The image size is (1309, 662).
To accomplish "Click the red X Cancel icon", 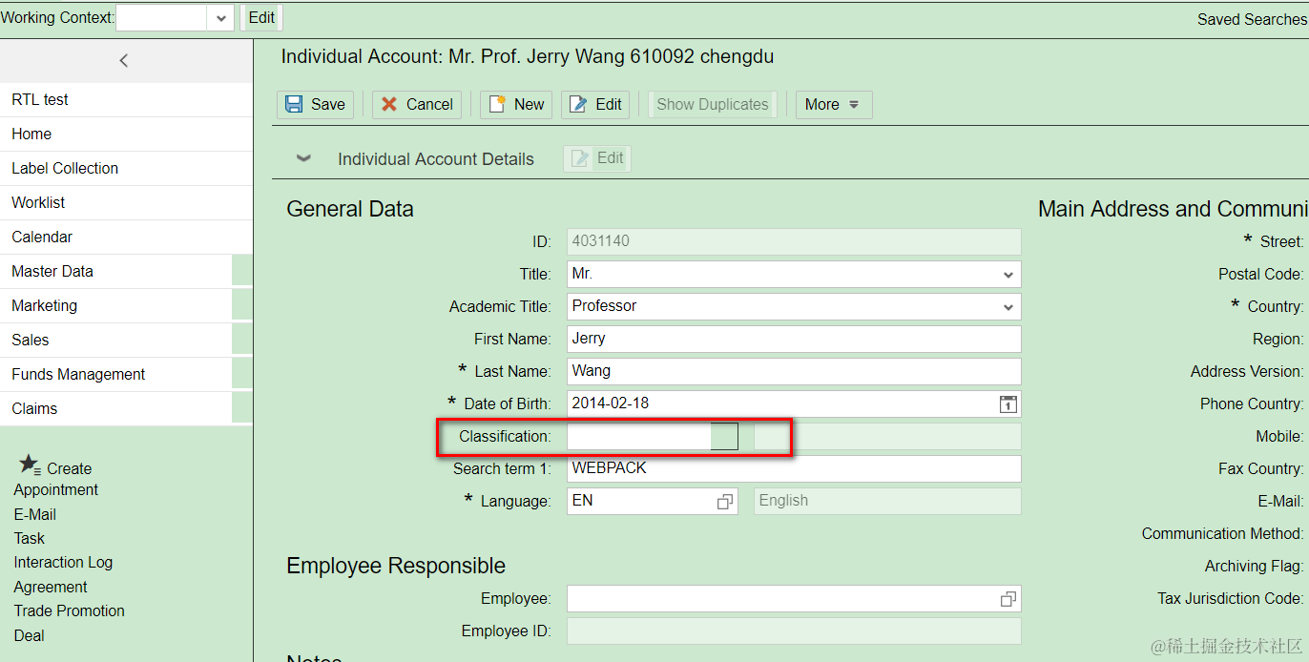I will [x=389, y=105].
